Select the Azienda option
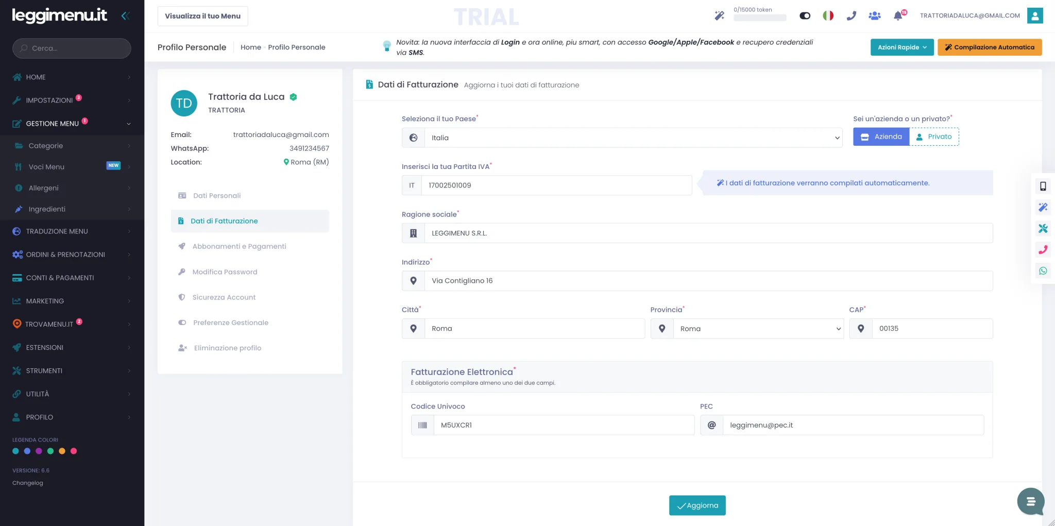This screenshot has width=1055, height=526. [x=881, y=137]
